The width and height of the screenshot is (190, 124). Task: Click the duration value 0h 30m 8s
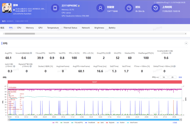tap(140, 11)
